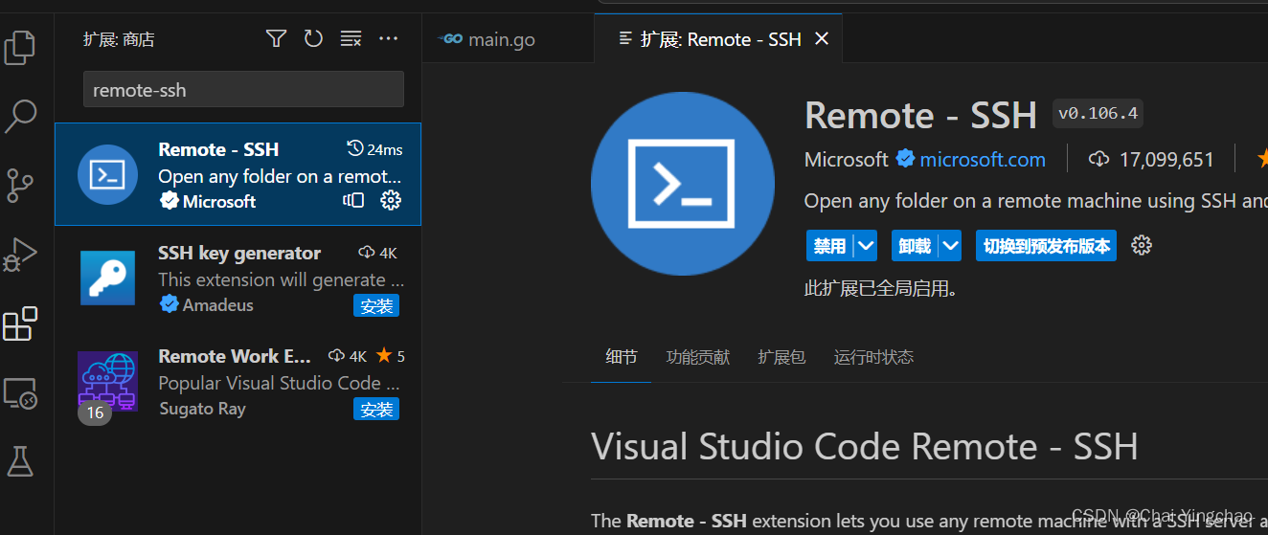Open the 运行时状态 tab
The height and width of the screenshot is (535, 1268).
pos(873,357)
